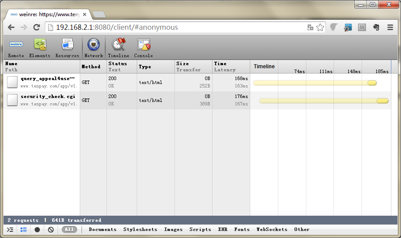Sort requests by the Timeline column header
Viewport: 401px width, 238px height.
pyautogui.click(x=264, y=66)
